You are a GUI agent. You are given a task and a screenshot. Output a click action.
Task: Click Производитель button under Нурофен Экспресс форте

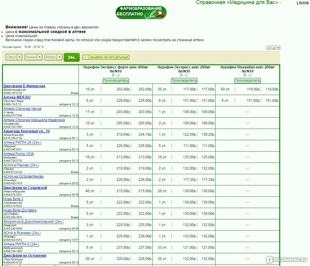(x=116, y=80)
